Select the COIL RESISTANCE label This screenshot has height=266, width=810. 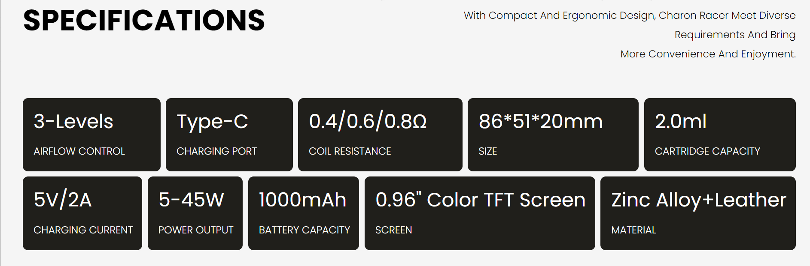[350, 151]
